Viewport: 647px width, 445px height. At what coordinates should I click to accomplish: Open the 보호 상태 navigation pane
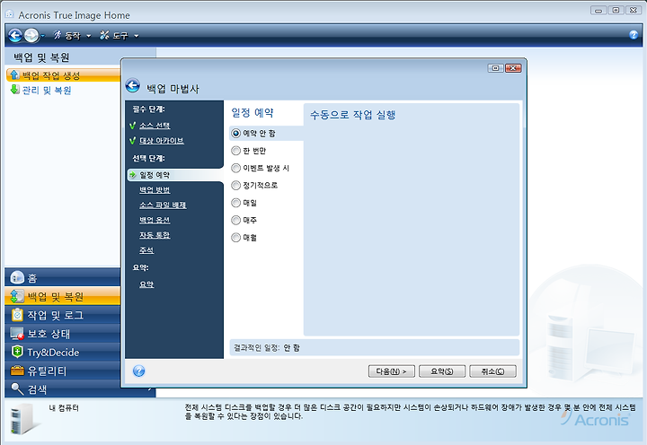point(63,334)
